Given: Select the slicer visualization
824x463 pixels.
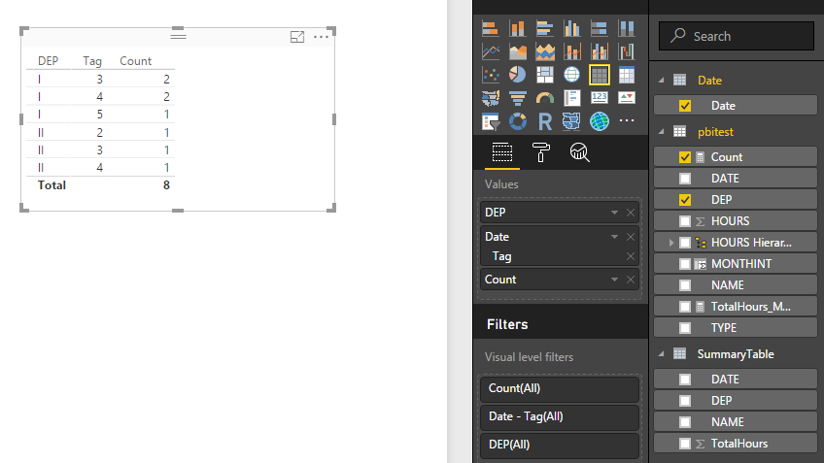Looking at the screenshot, I should point(491,121).
